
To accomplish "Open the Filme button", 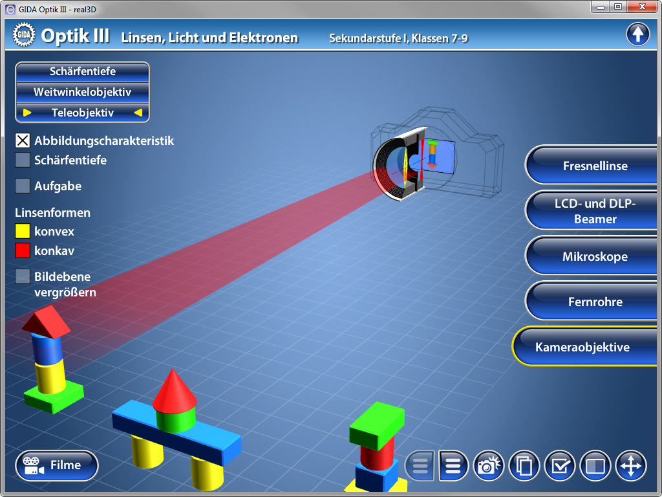I will click(56, 465).
